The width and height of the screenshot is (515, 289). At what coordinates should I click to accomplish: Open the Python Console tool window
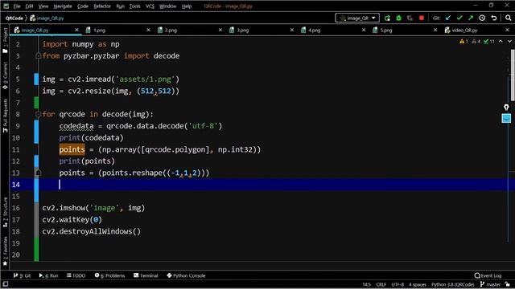[186, 275]
